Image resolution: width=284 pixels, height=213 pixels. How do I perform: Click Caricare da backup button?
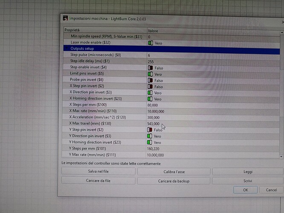click(x=174, y=181)
